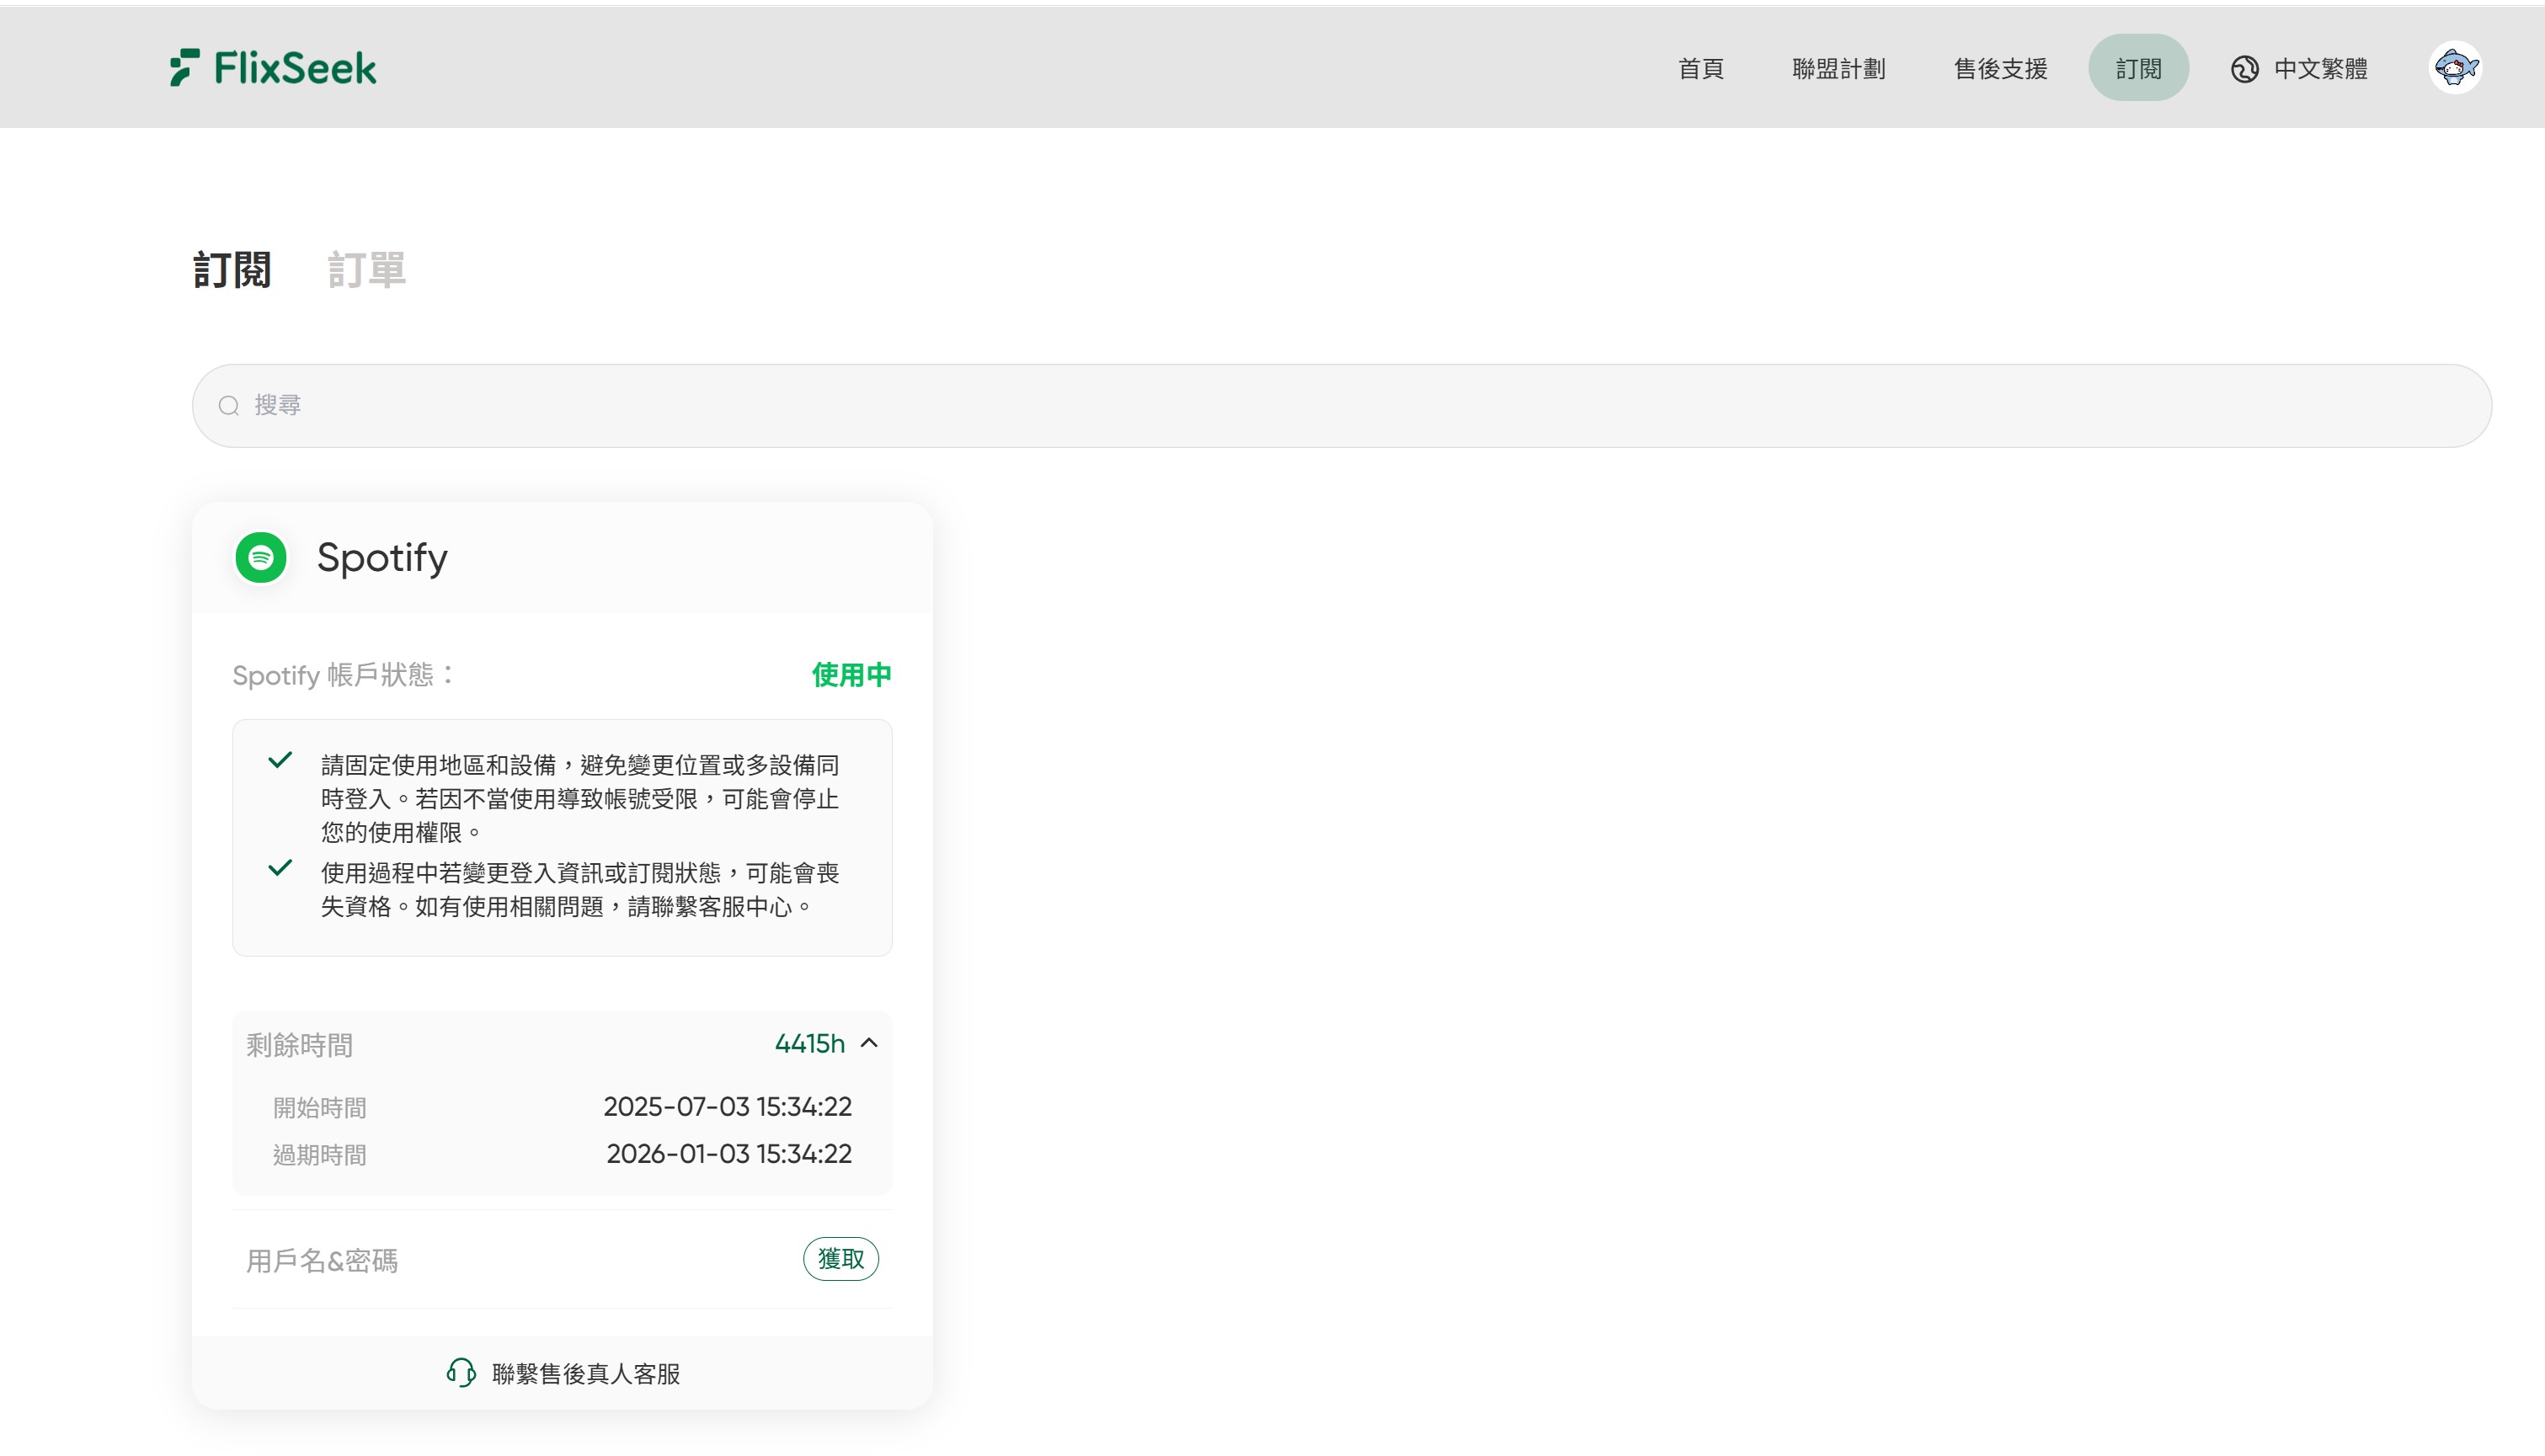Screen dimensions: 2545x1456
Task: Select the 訂閱 page tab
Action: [232, 270]
